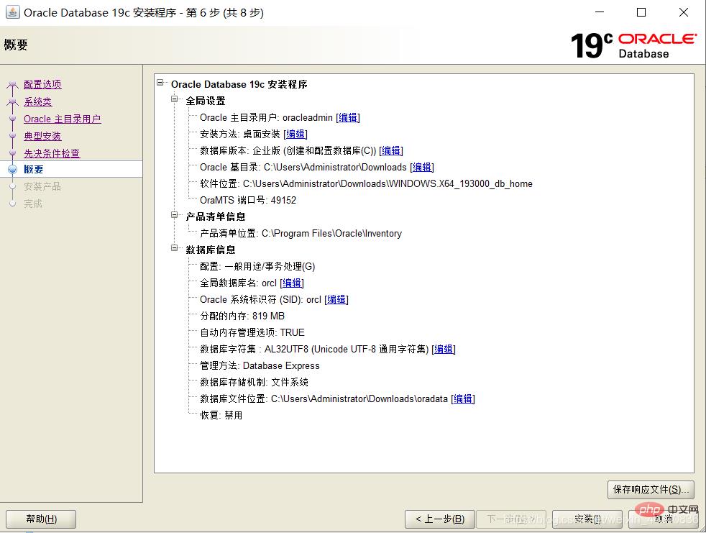
Task: Collapse the 产品清单信息 tree section
Action: point(175,216)
